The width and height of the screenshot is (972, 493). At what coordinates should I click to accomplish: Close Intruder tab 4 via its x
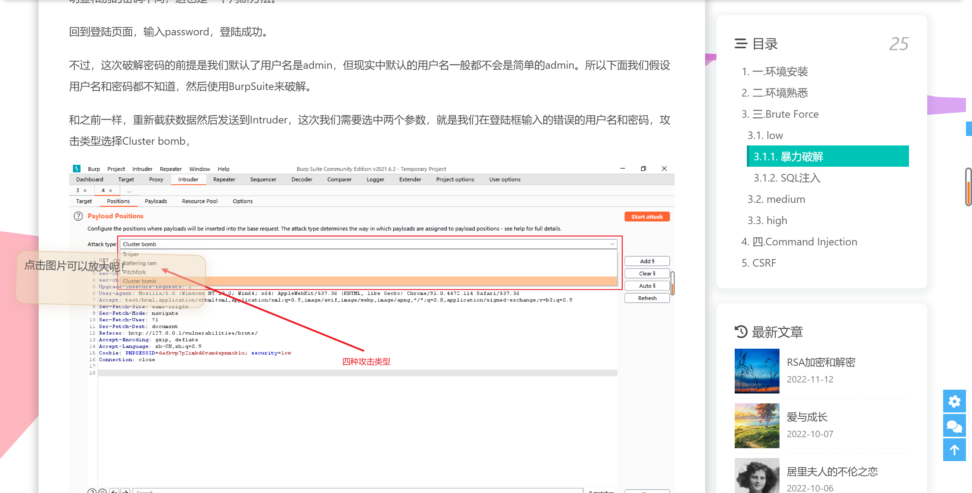tap(110, 190)
